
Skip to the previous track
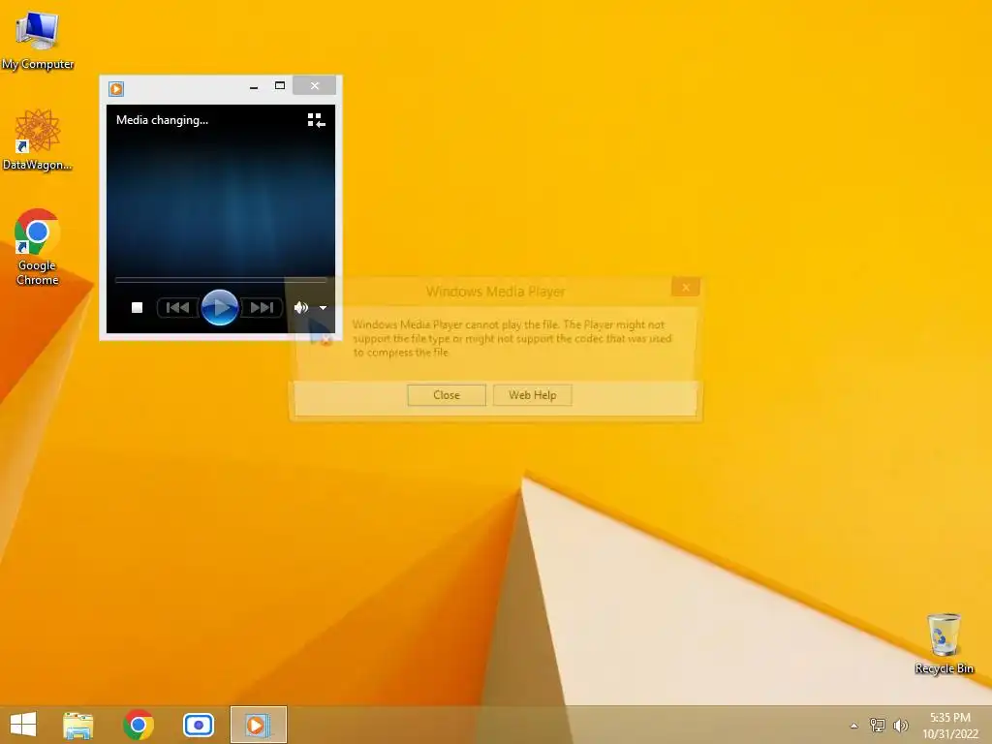tap(178, 307)
